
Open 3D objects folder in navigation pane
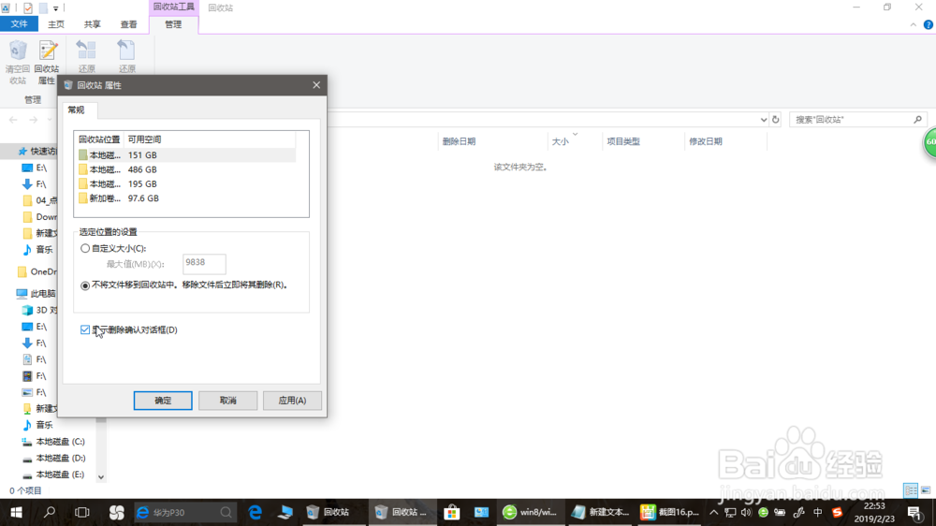[x=39, y=311]
